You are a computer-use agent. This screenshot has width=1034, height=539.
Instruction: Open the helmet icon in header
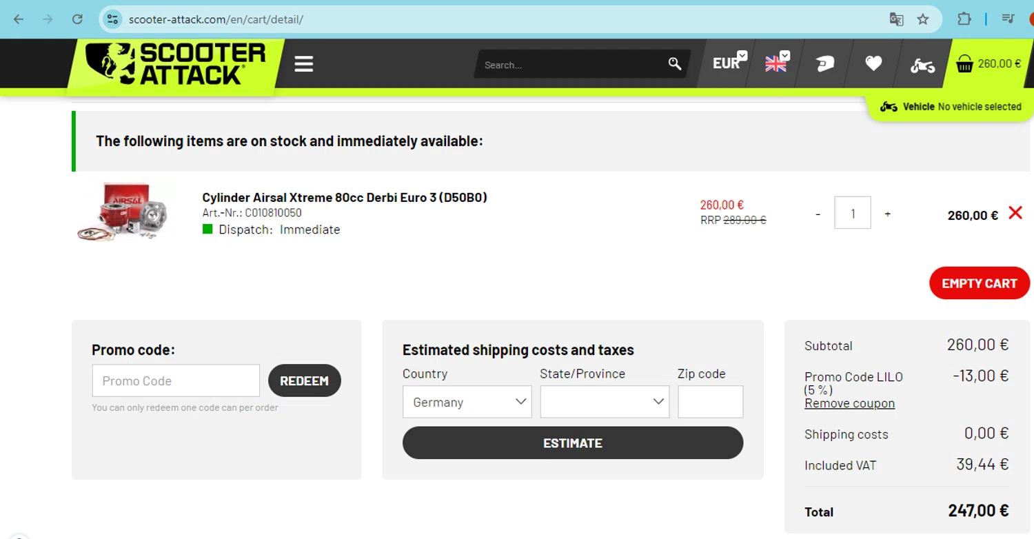coord(824,64)
